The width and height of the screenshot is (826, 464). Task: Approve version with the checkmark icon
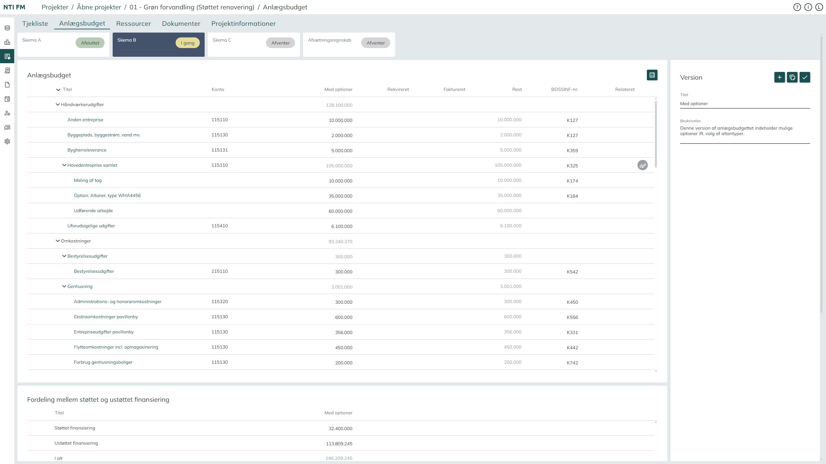(x=805, y=77)
